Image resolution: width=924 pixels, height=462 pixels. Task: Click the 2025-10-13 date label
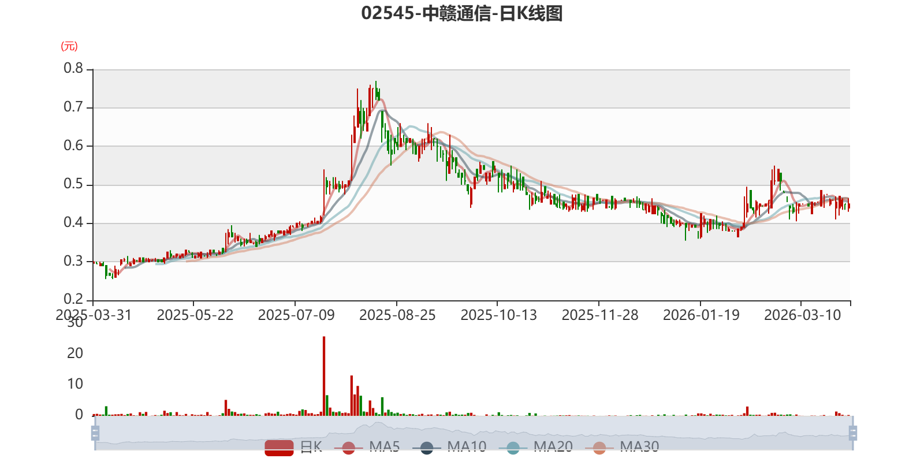(x=499, y=315)
